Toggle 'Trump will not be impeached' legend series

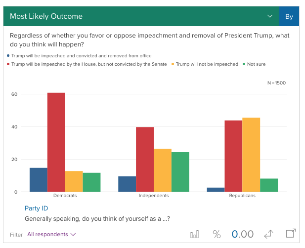205,64
